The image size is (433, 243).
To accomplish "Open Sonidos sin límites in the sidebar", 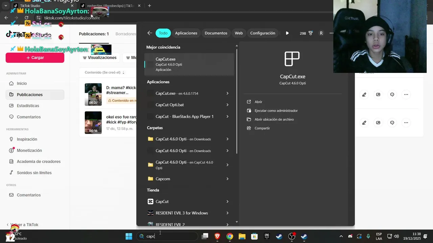I will 35,172.
